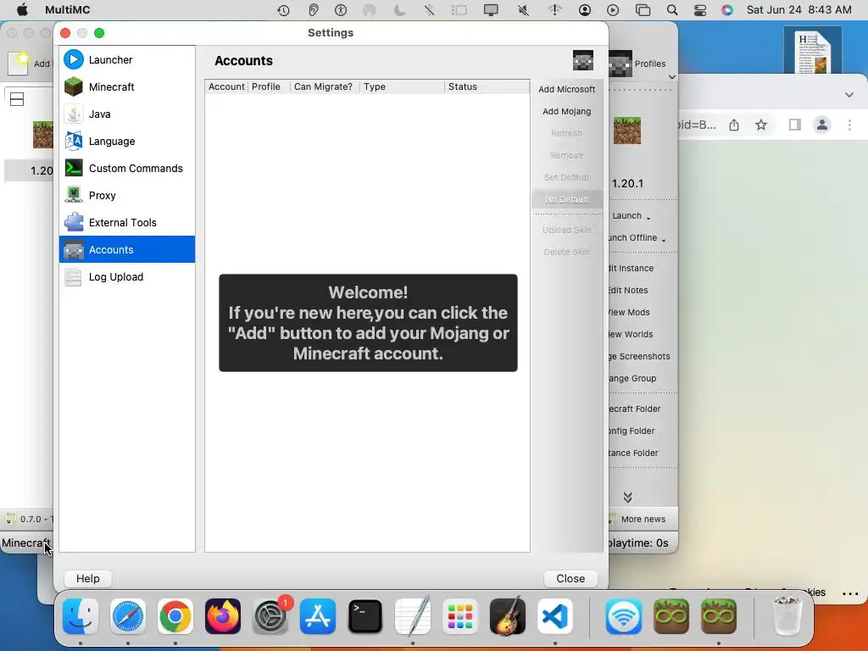The height and width of the screenshot is (651, 868).
Task: Click the No Default button
Action: (567, 199)
